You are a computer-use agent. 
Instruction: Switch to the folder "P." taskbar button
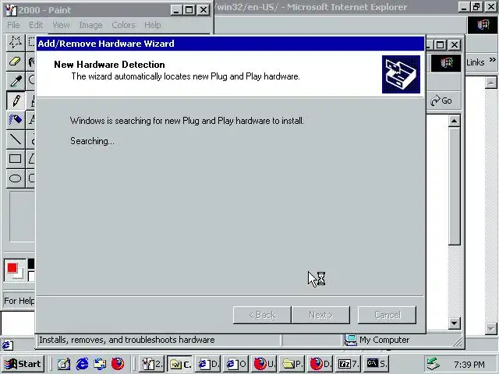[292, 364]
